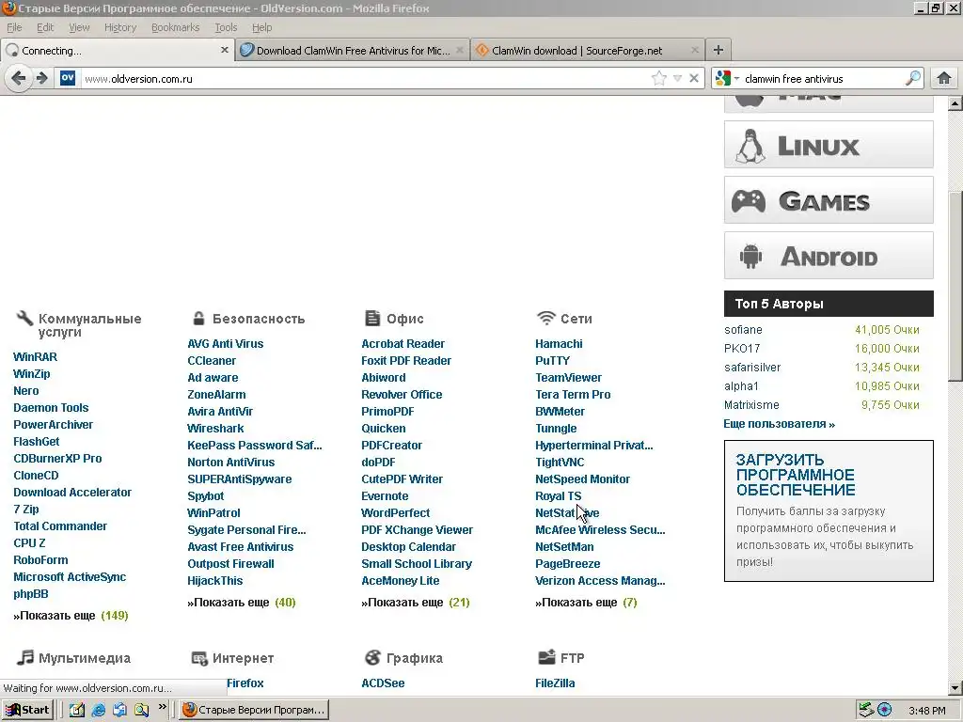This screenshot has height=722, width=963.
Task: Open the History menu
Action: [x=119, y=27]
